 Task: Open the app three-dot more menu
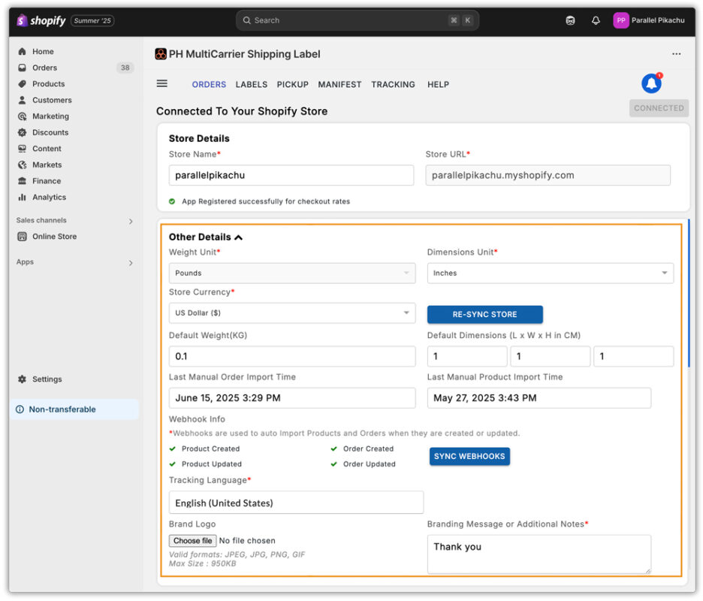click(677, 54)
